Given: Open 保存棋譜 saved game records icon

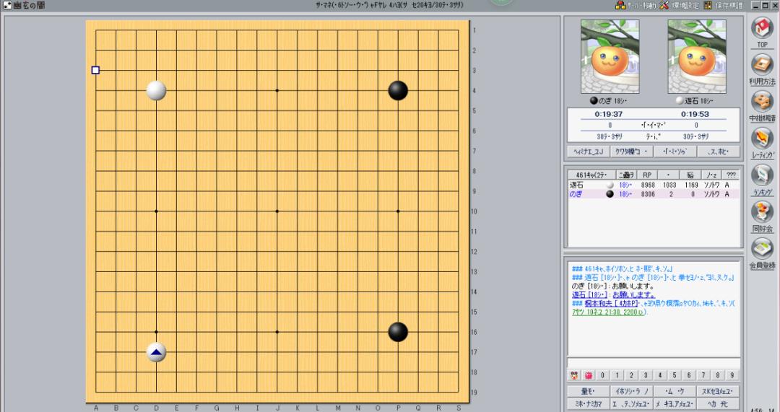Looking at the screenshot, I should click(x=707, y=6).
